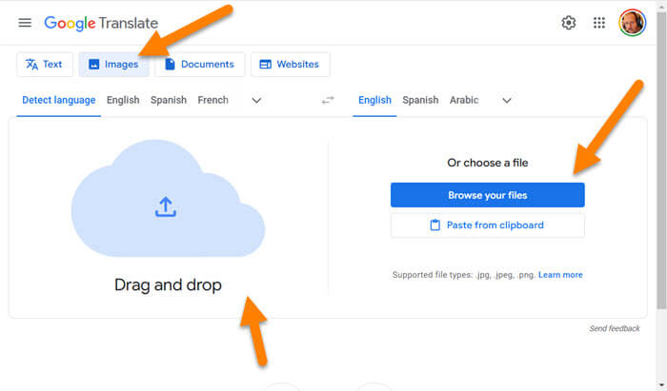Open the hamburger main menu
The image size is (667, 391).
point(25,23)
